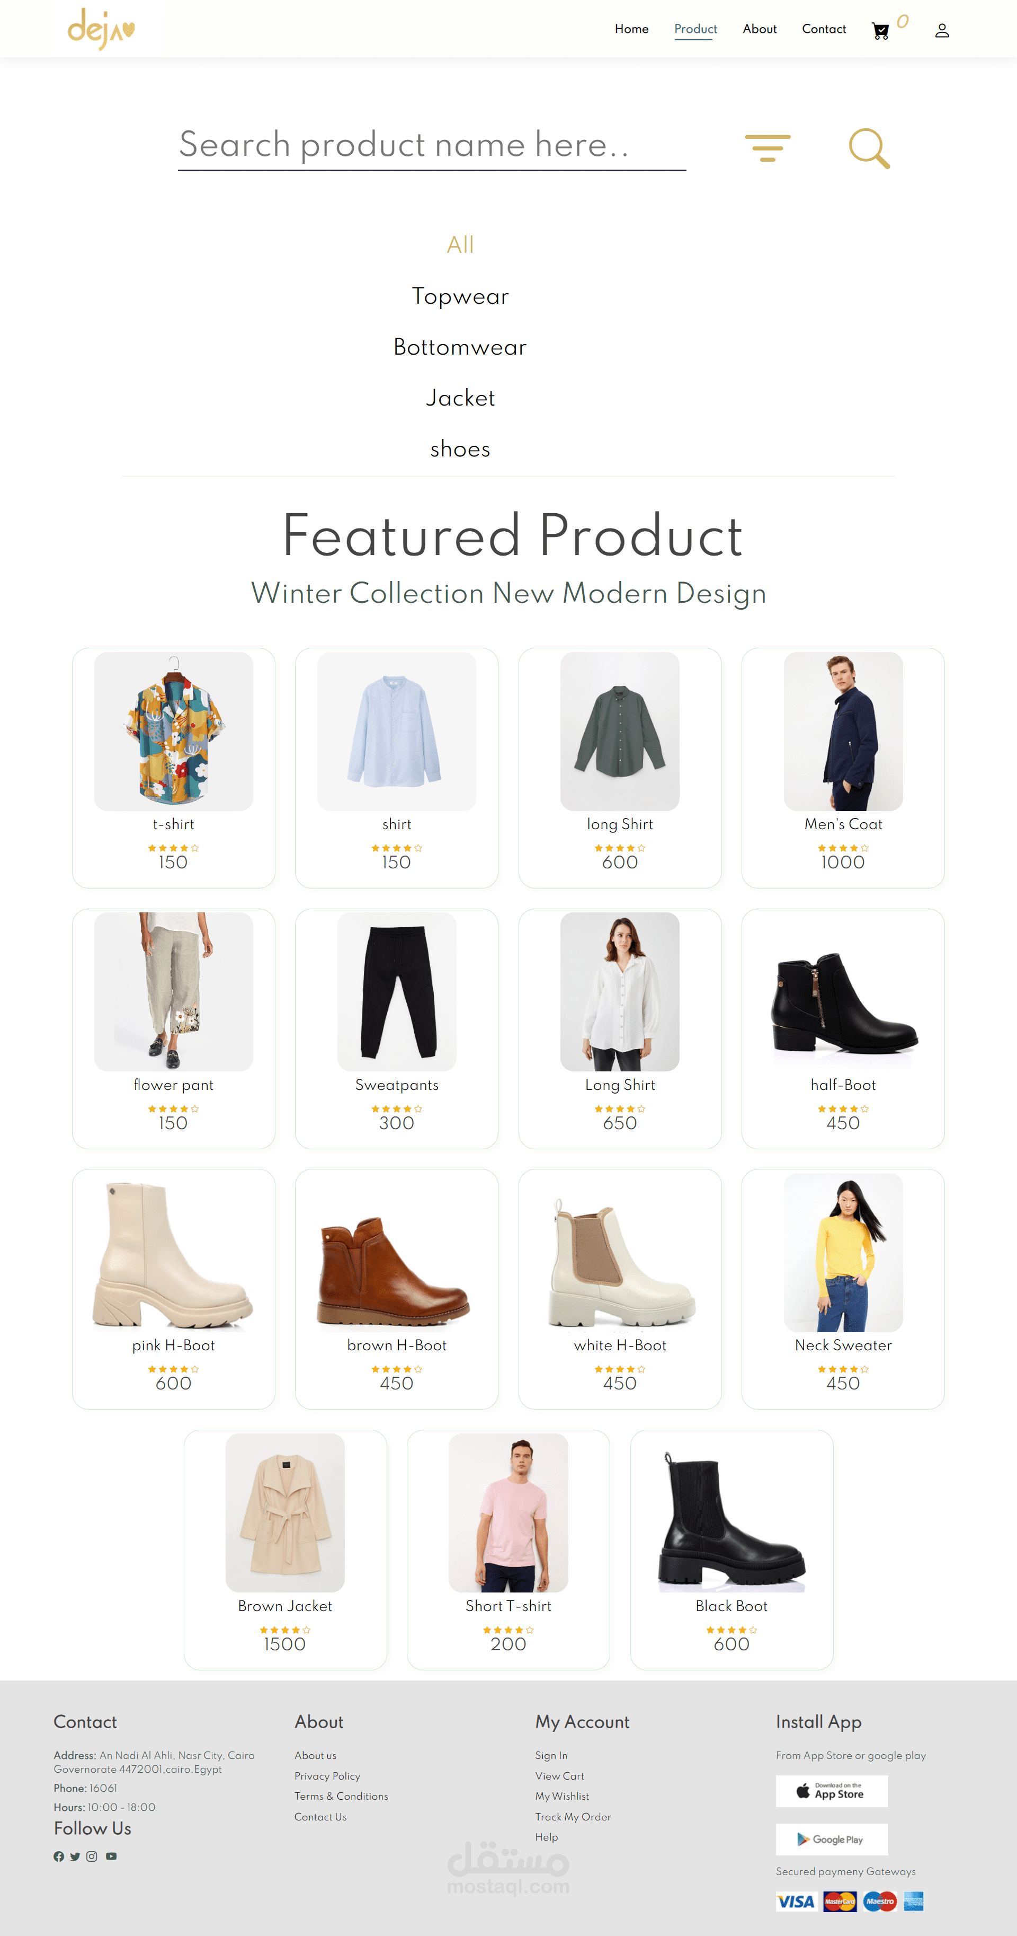1017x1936 pixels.
Task: Open the Instagram icon in footer
Action: coord(92,1856)
